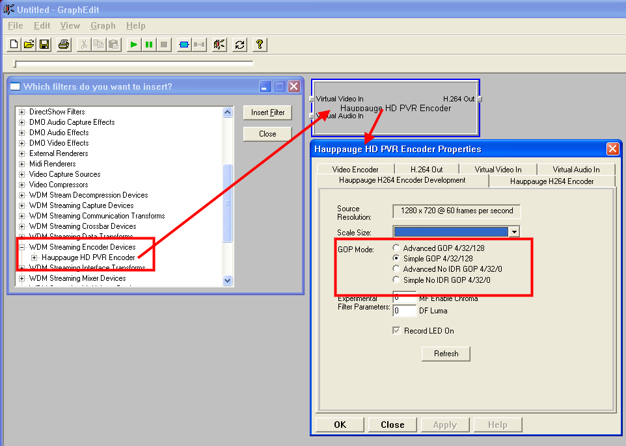Expand the Hauppauge HD PVR Encoder node
Image resolution: width=626 pixels, height=446 pixels.
34,257
